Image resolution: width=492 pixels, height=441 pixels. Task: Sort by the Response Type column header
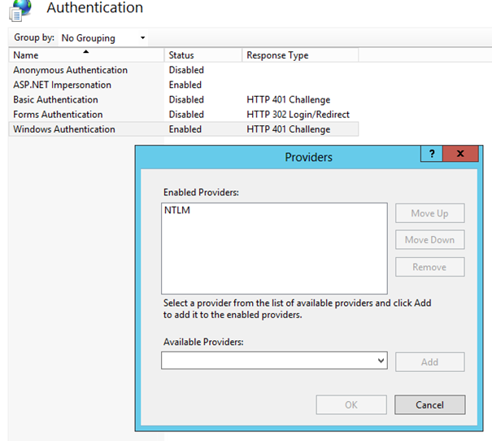(300, 55)
